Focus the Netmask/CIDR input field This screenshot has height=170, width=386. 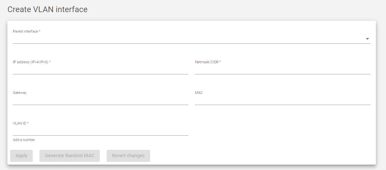(x=283, y=70)
